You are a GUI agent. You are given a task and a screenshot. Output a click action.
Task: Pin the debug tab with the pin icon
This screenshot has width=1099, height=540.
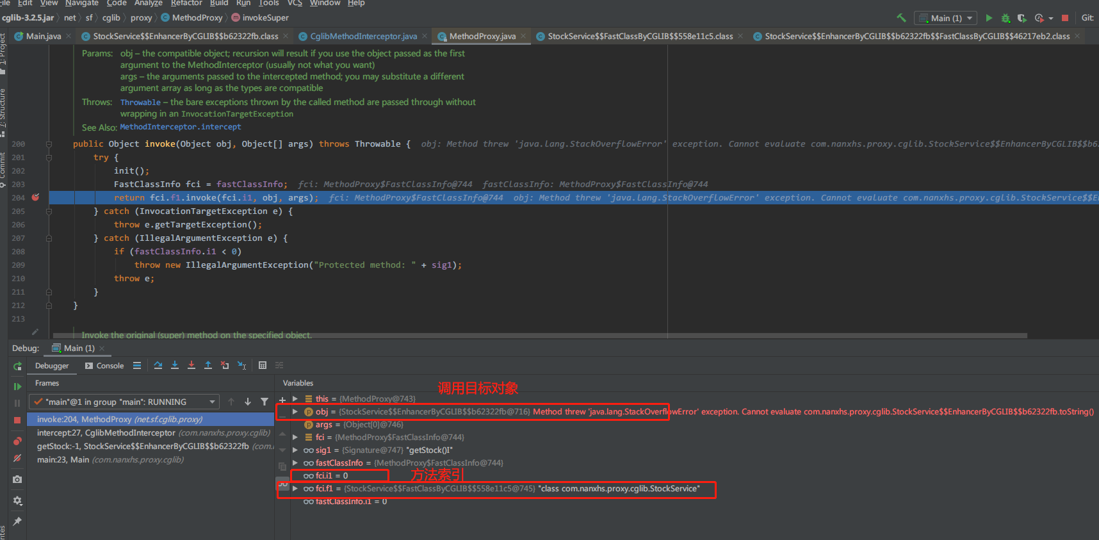[17, 521]
